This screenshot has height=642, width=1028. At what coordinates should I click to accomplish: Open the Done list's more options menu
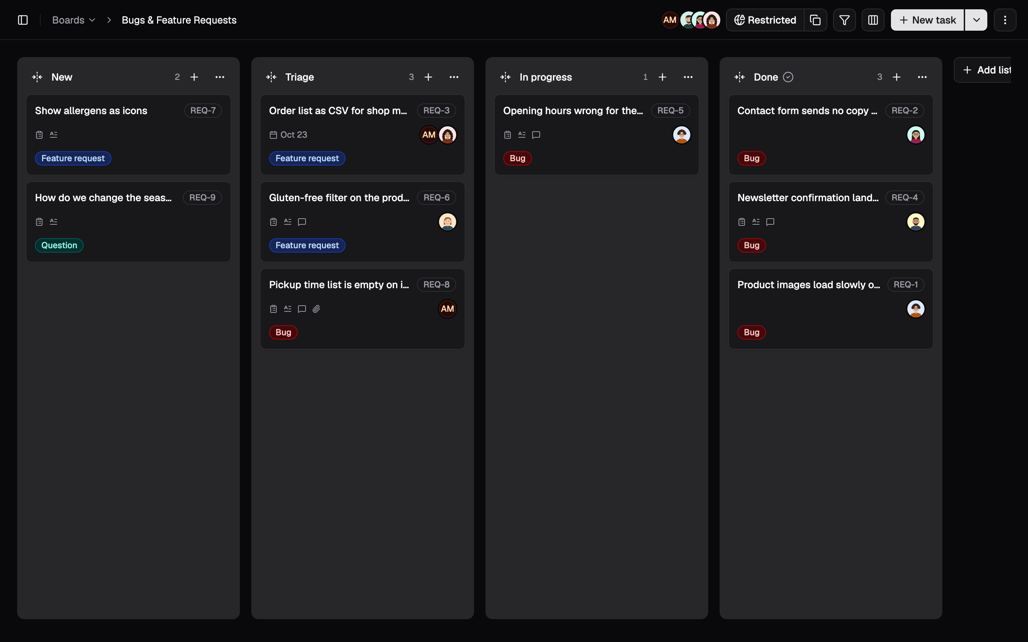click(922, 77)
